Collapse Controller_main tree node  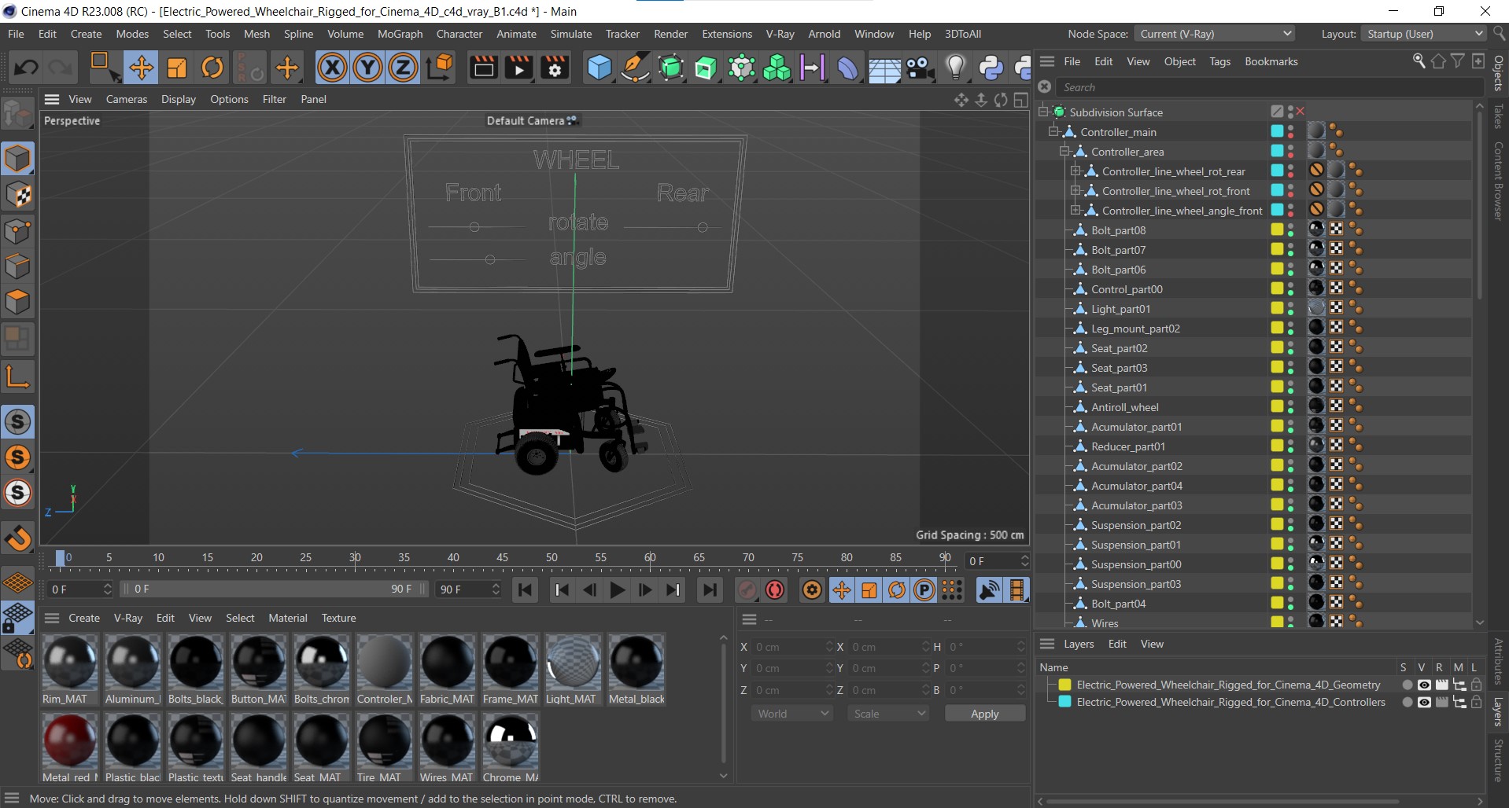coord(1053,131)
